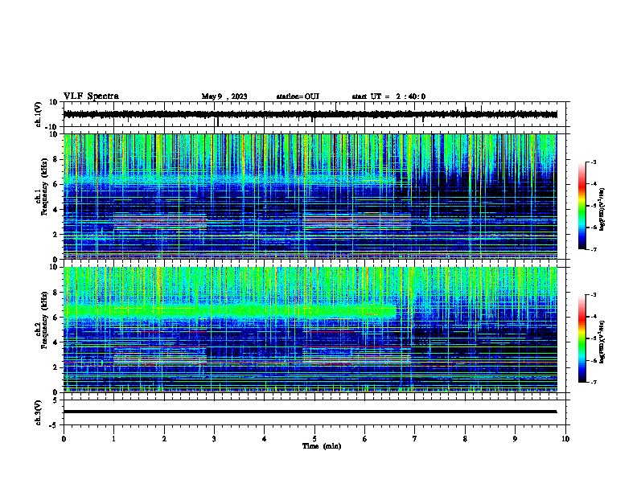Click the 10 minute tick label on Time axis
The width and height of the screenshot is (637, 492).
click(565, 439)
